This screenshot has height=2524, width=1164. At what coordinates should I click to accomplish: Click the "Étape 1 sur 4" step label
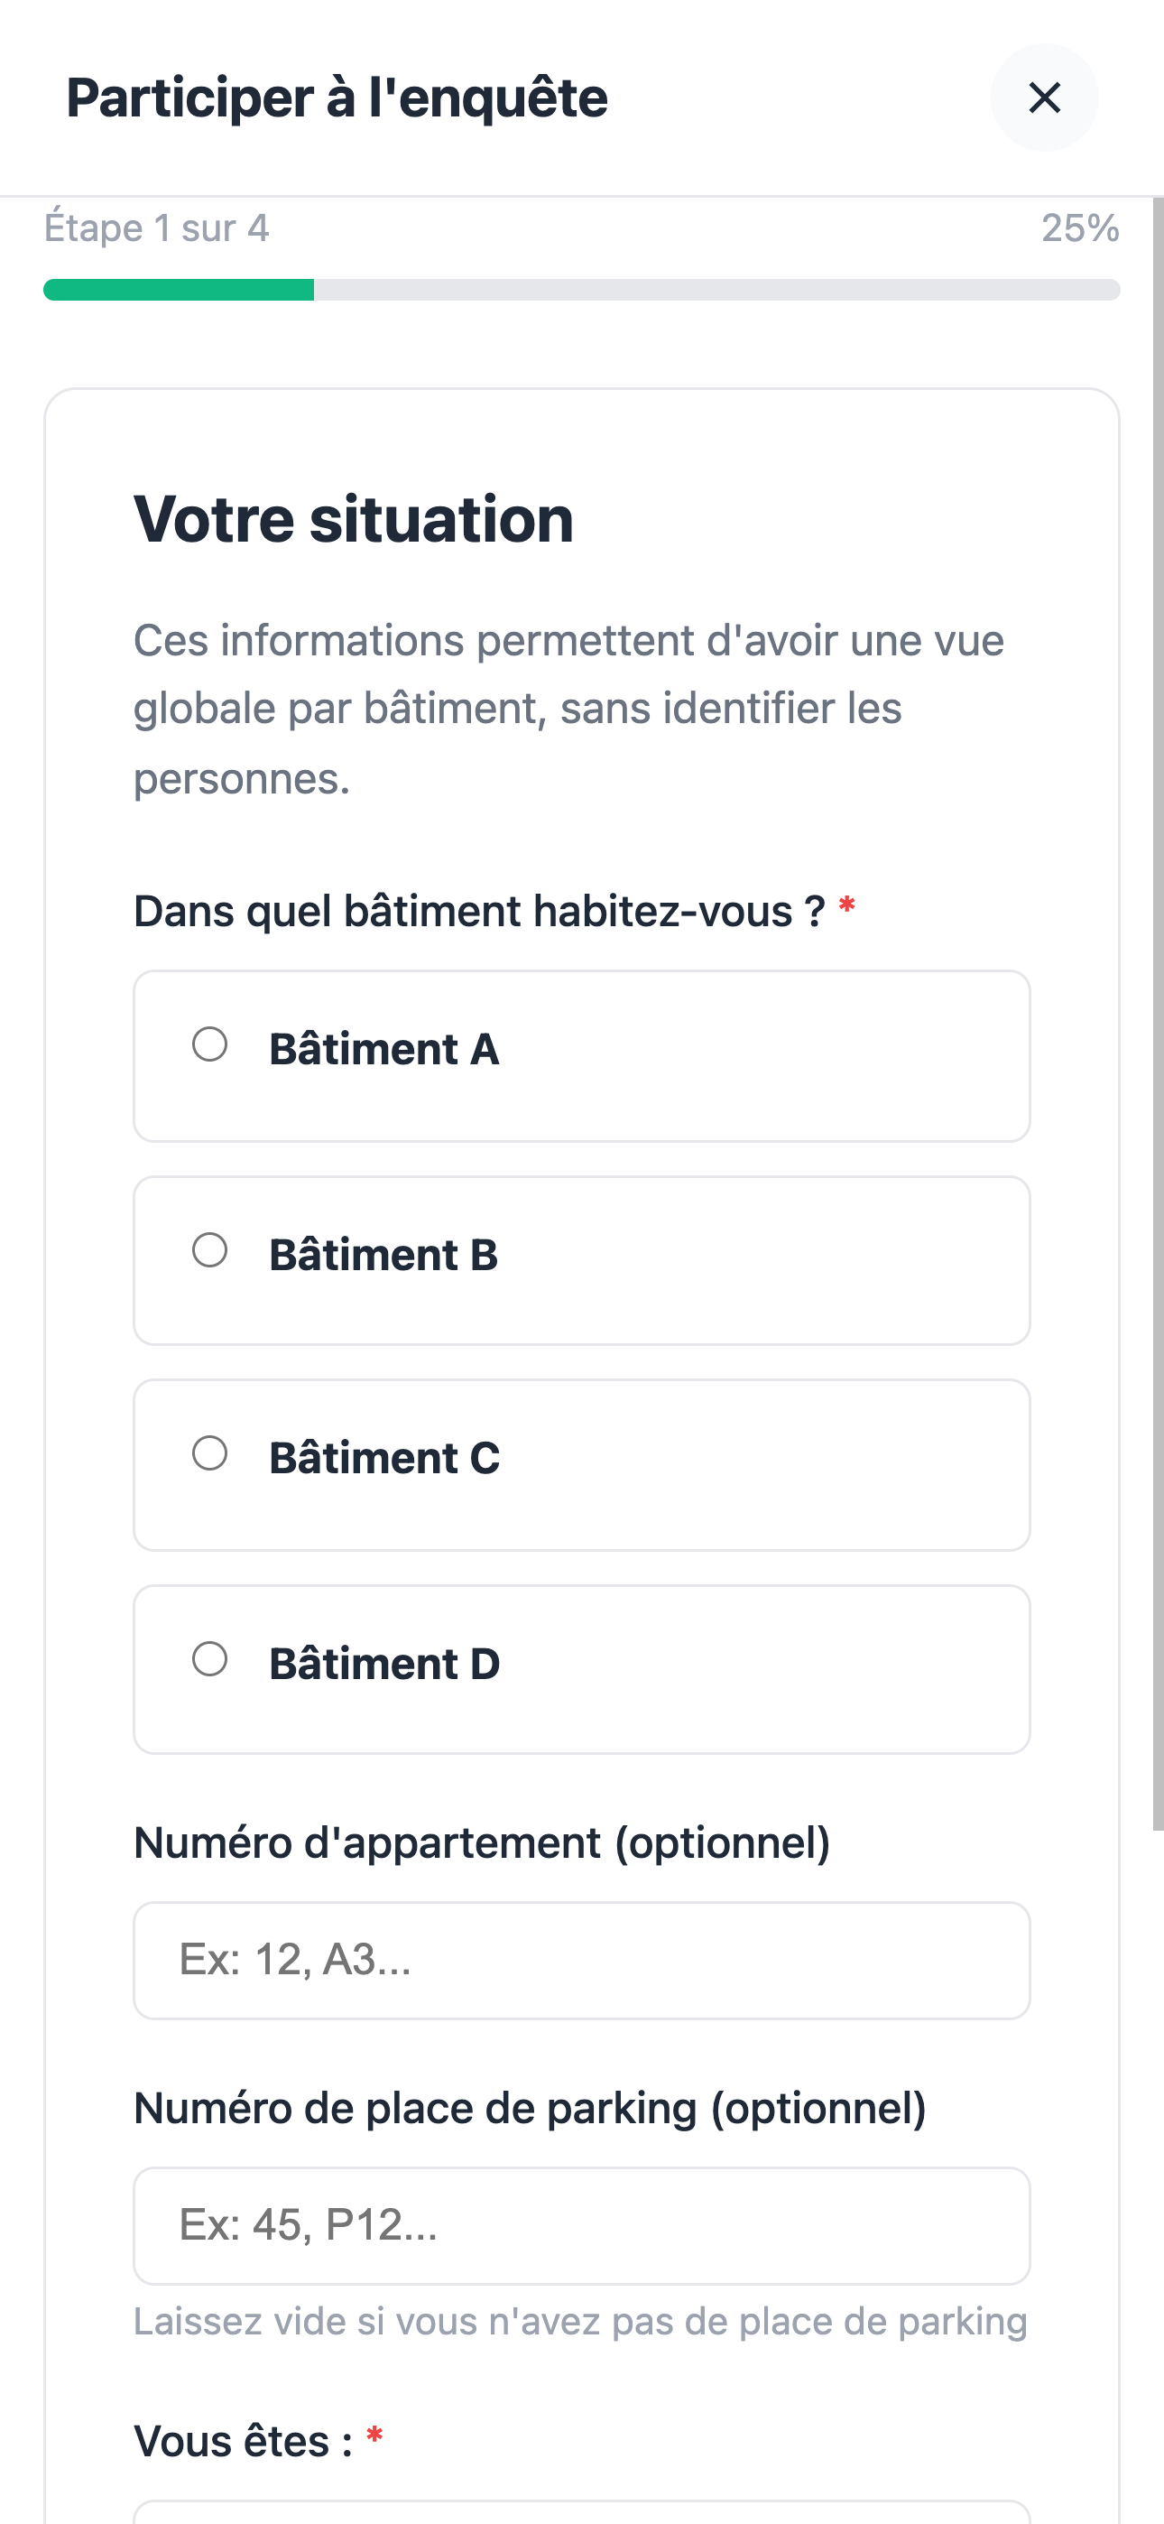tap(157, 228)
